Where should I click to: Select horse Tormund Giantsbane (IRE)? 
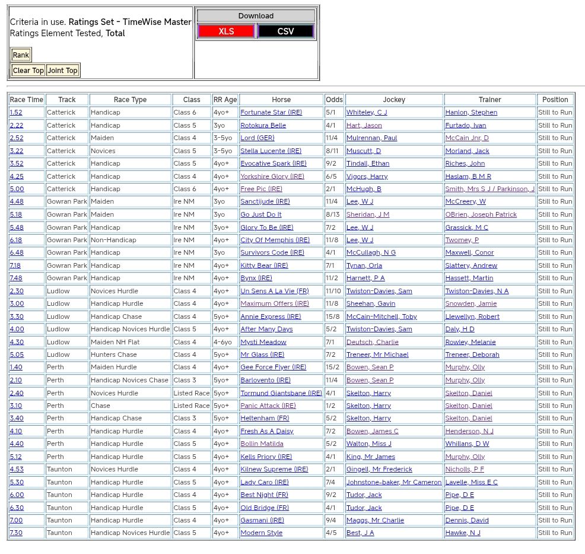281,393
